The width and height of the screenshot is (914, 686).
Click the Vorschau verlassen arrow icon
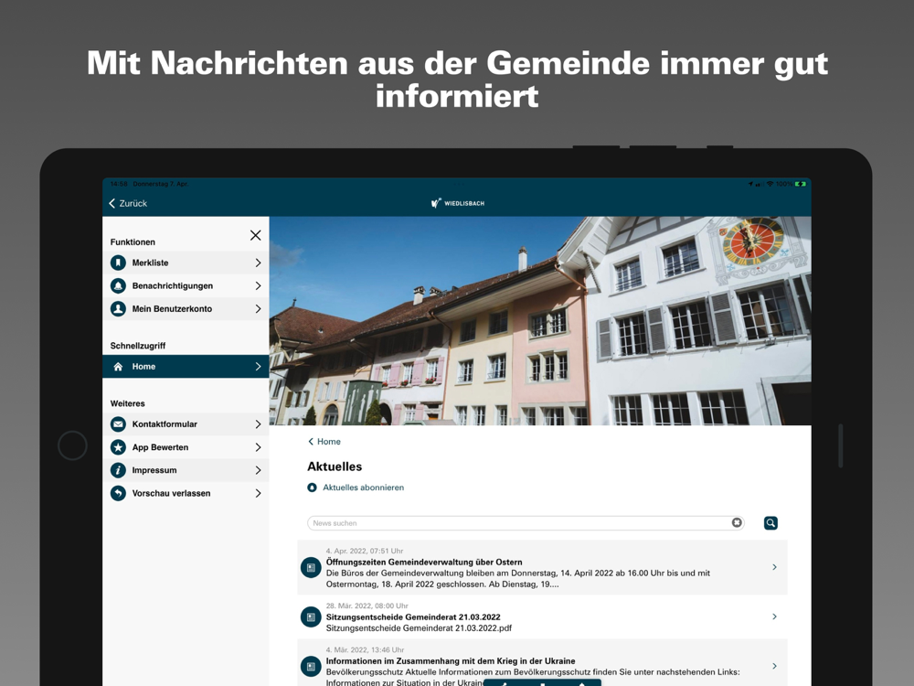coord(118,494)
